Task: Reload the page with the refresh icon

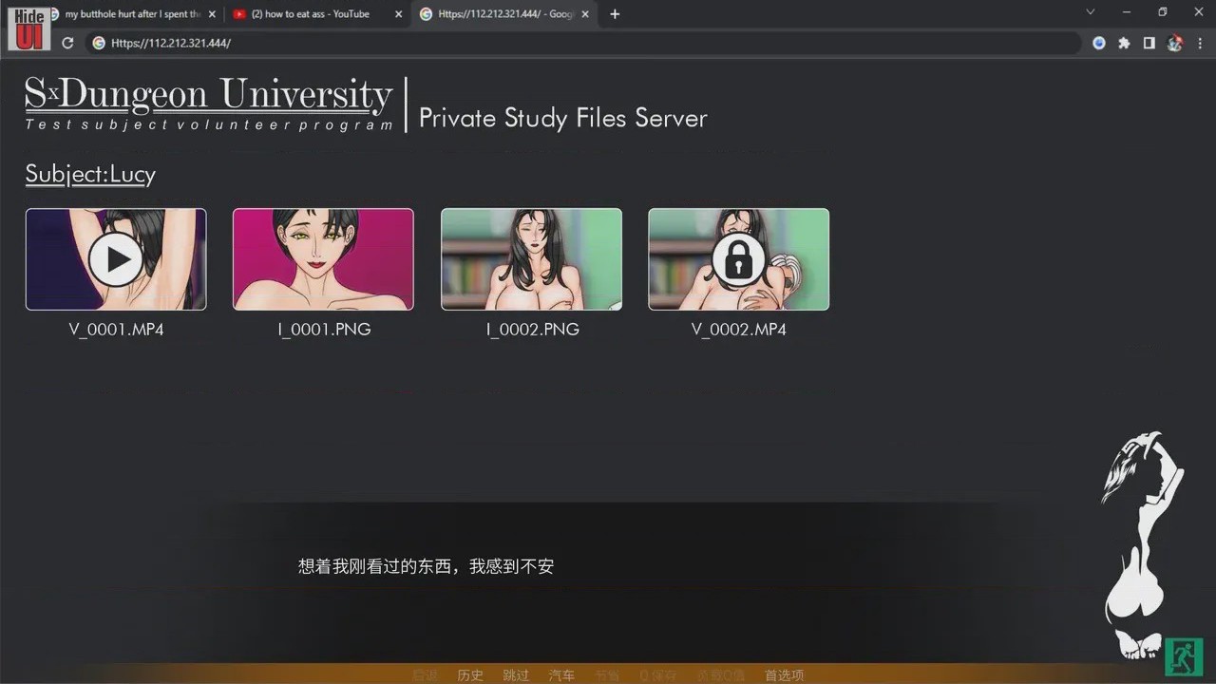Action: coord(67,43)
